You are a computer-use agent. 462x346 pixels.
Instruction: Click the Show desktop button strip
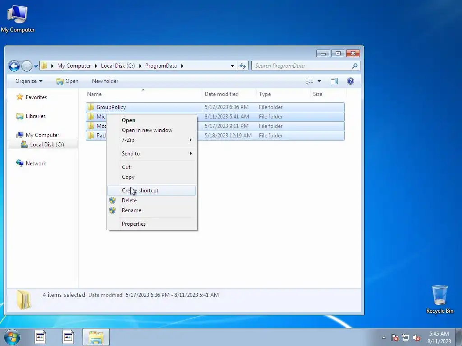tap(459, 337)
